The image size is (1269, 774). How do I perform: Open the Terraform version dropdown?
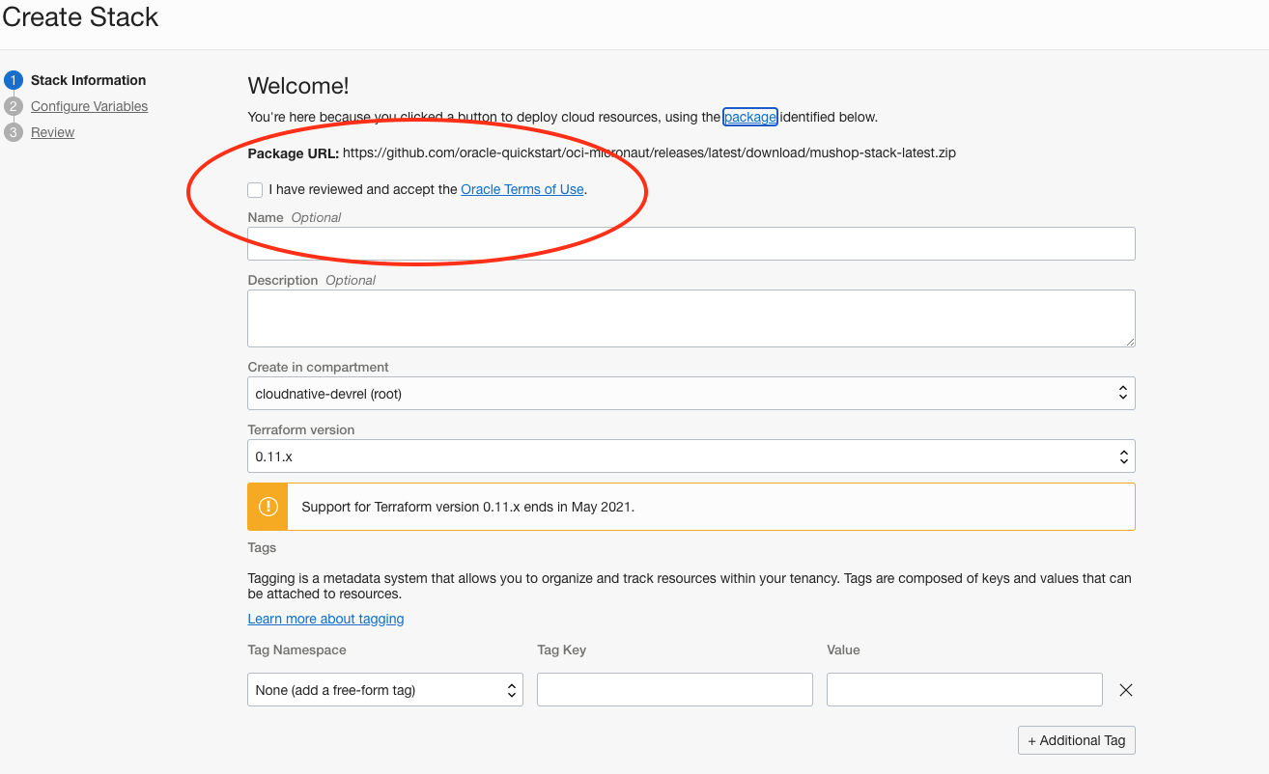[x=691, y=456]
